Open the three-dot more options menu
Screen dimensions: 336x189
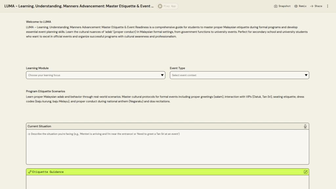327,6
